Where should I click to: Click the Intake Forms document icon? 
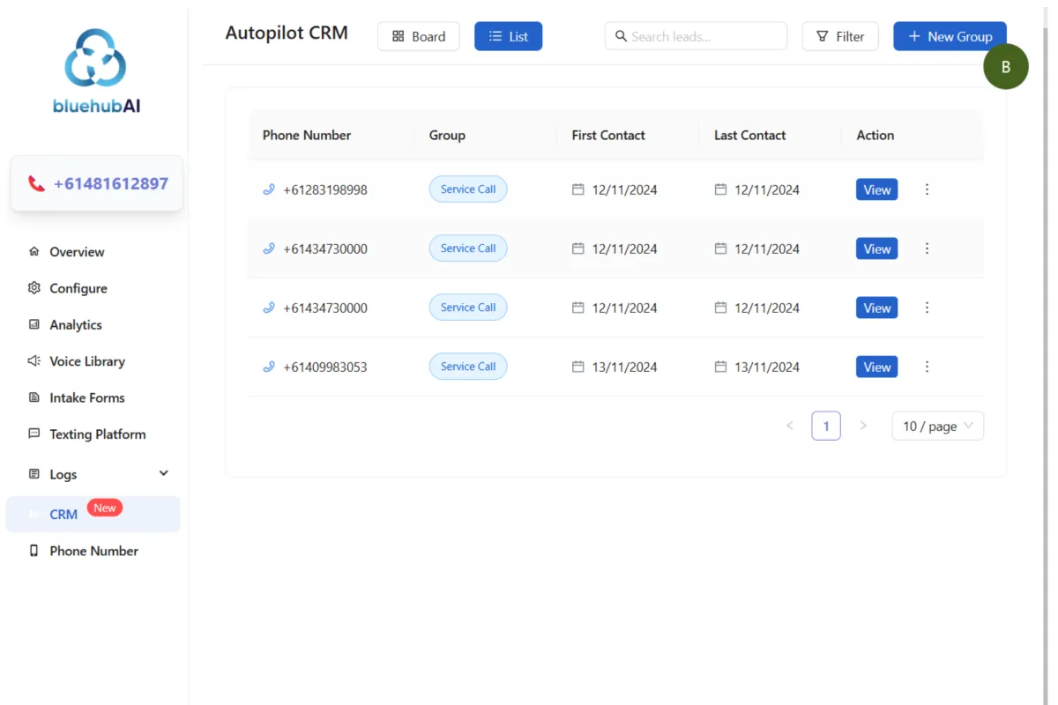pyautogui.click(x=34, y=397)
